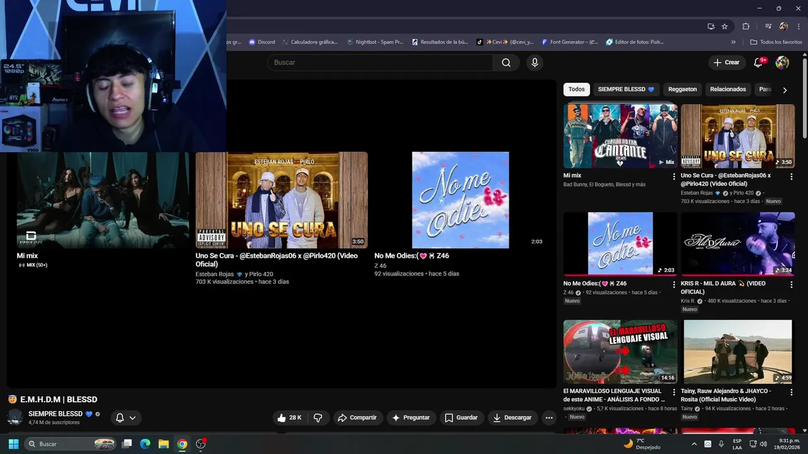This screenshot has width=808, height=454.
Task: Open Todos los favoritos bookmarks folder
Action: [776, 42]
